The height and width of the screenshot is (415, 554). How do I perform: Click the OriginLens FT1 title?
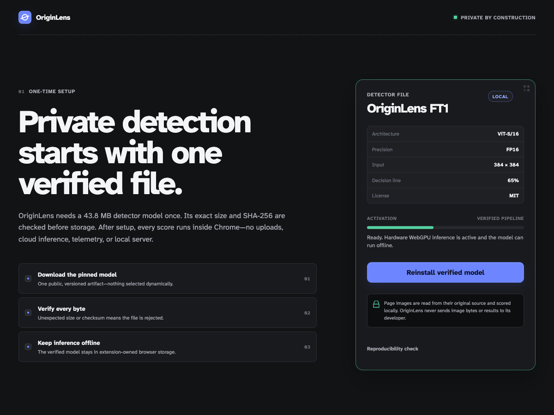coord(408,108)
